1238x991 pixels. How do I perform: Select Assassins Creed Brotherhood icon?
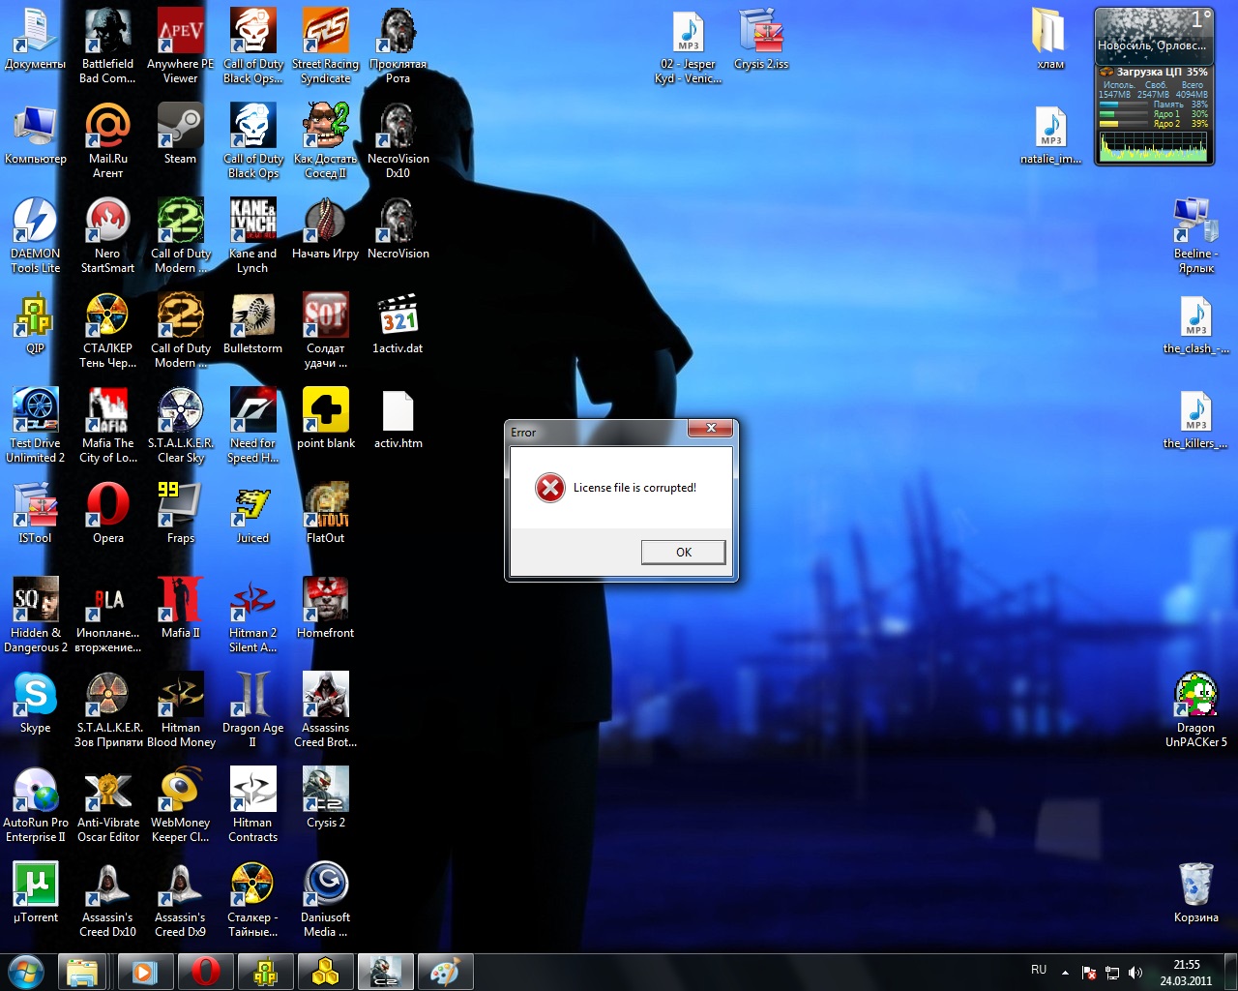325,709
